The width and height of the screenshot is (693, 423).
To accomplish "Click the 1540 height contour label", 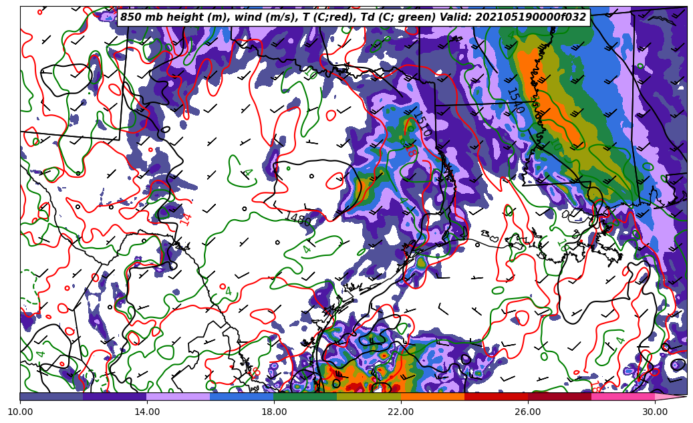I will click(x=515, y=100).
